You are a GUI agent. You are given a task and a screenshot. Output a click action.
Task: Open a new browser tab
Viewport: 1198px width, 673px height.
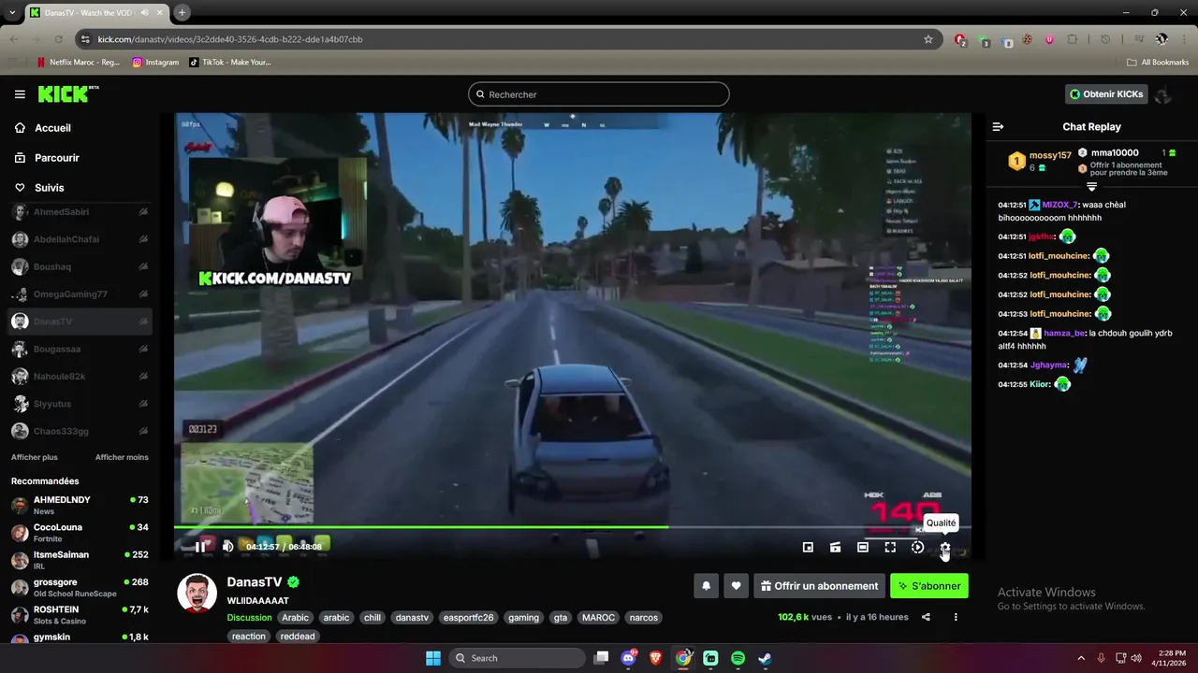pyautogui.click(x=183, y=12)
